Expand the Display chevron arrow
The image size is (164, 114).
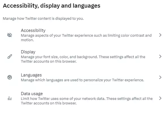point(160,56)
